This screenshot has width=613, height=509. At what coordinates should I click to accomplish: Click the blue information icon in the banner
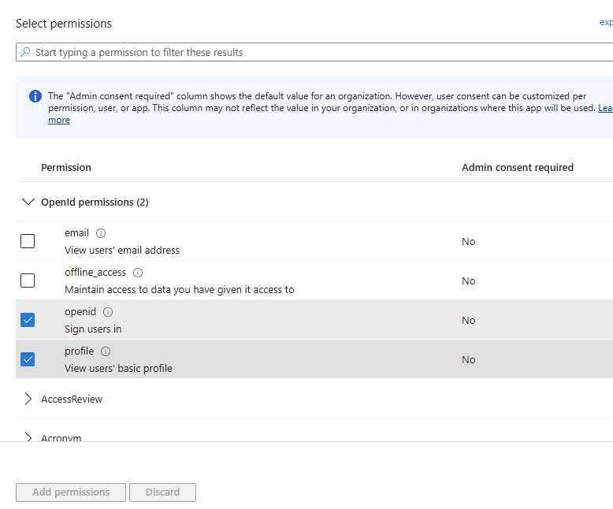click(x=35, y=96)
